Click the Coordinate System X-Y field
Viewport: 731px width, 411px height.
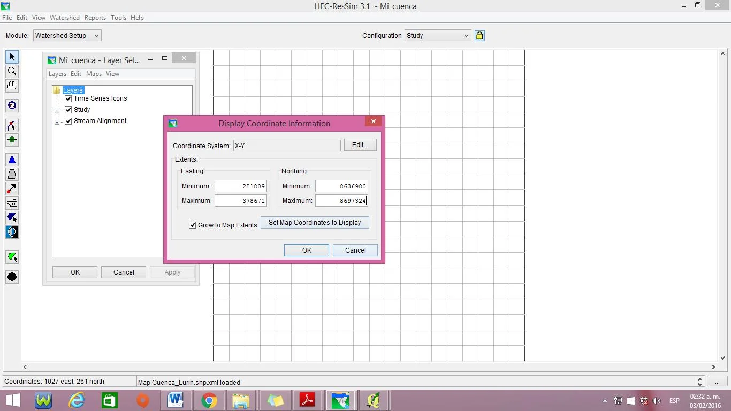click(x=287, y=146)
